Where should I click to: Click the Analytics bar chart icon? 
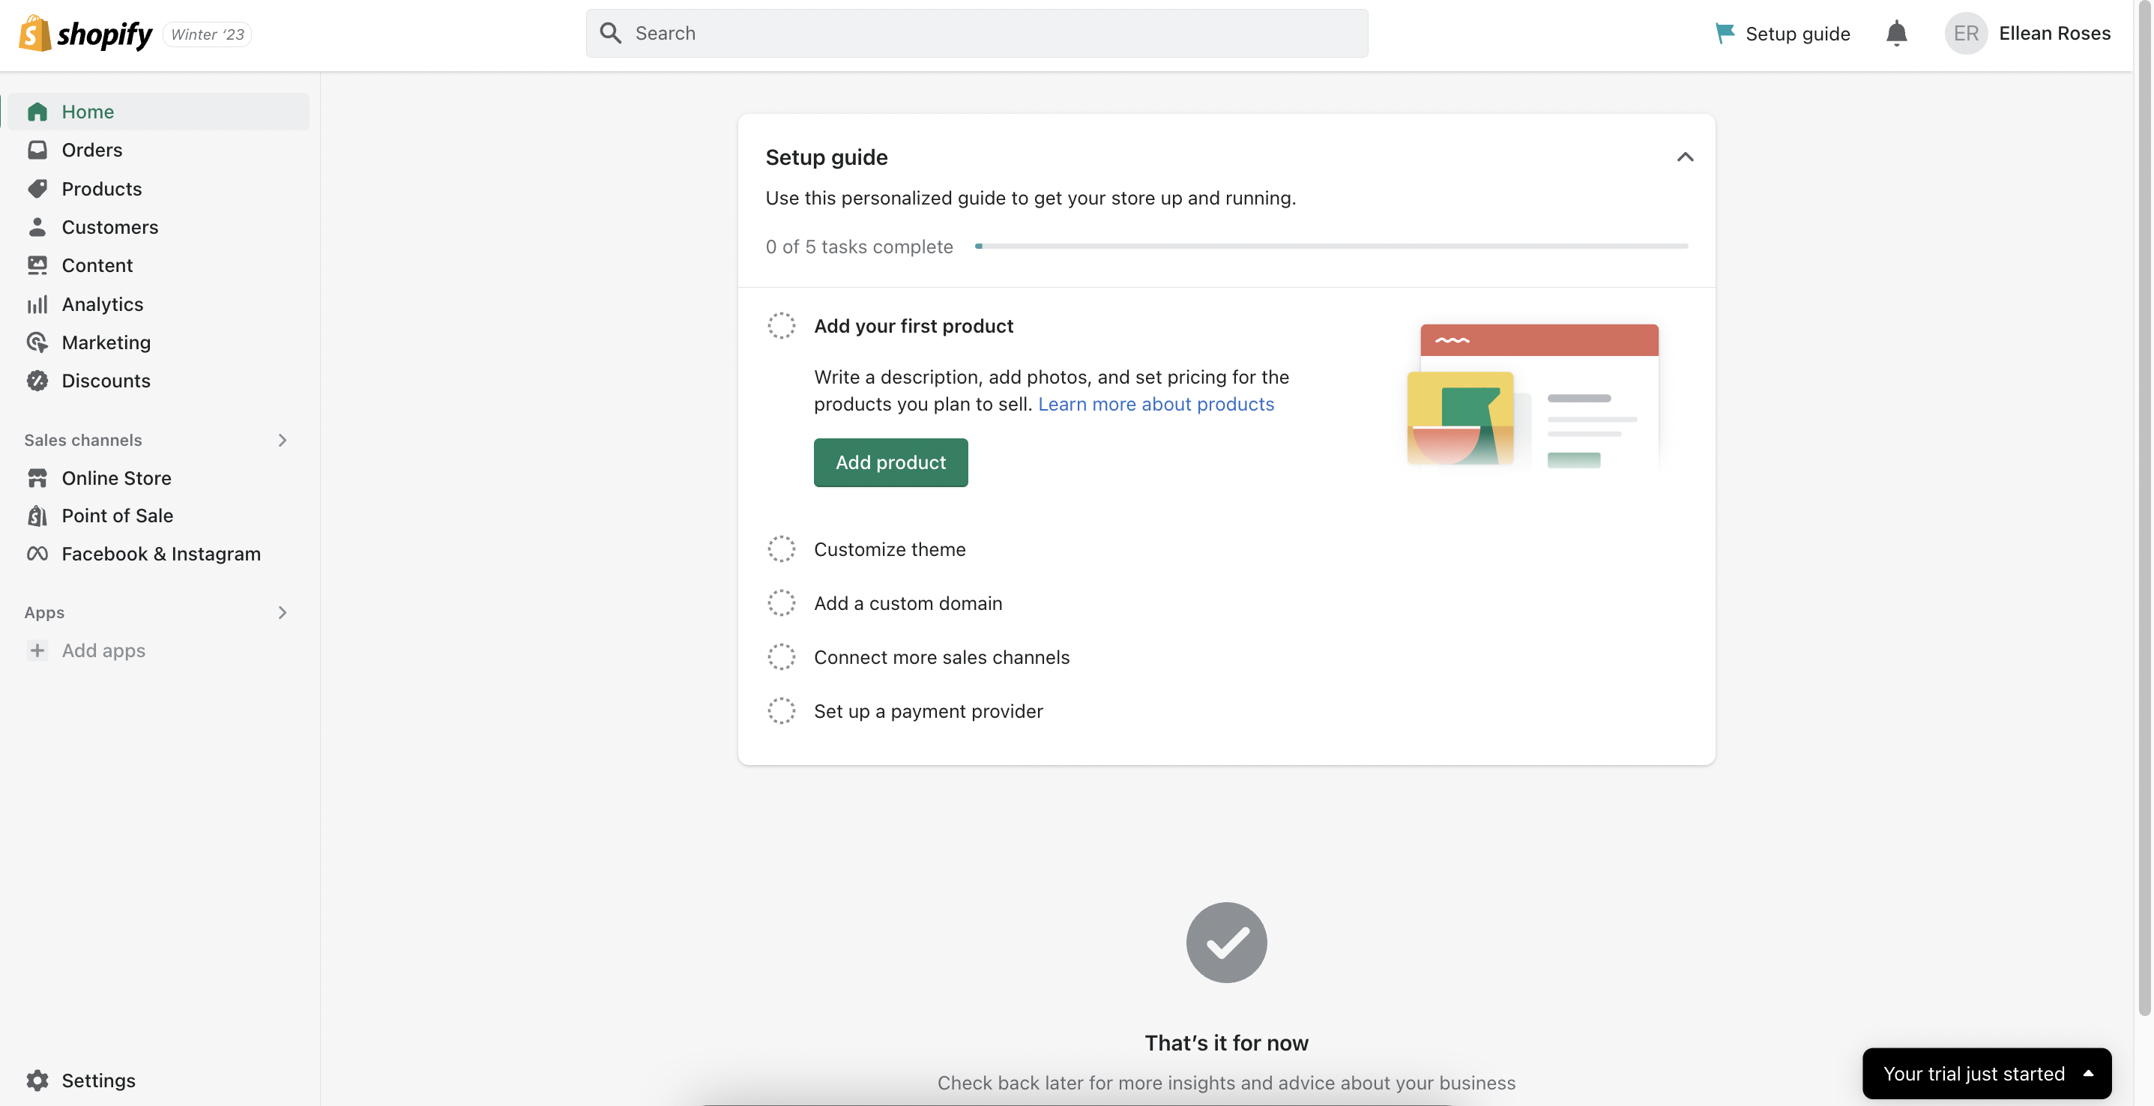coord(37,304)
